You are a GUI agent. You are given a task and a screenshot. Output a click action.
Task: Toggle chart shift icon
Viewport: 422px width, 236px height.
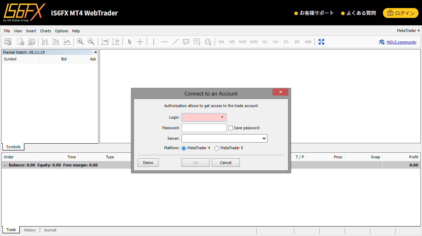tap(116, 42)
